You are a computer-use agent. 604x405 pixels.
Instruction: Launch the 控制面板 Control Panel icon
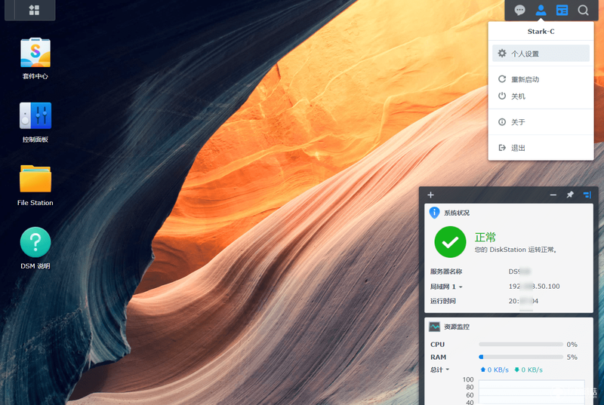click(35, 116)
